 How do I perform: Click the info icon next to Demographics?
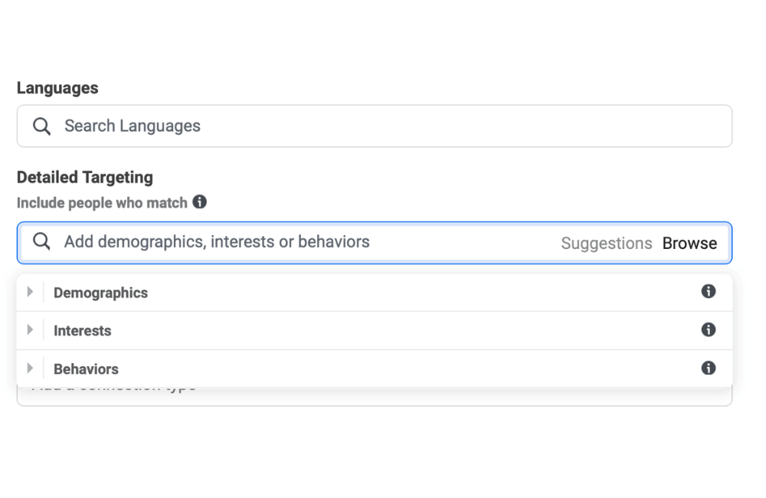[x=709, y=291]
